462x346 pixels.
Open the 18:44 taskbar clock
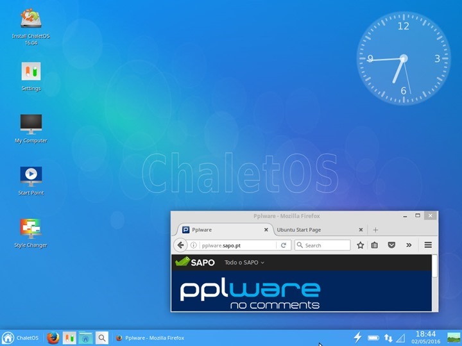(425, 338)
